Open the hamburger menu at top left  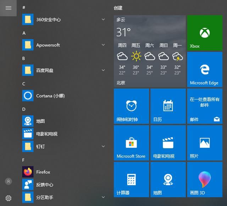click(8, 8)
